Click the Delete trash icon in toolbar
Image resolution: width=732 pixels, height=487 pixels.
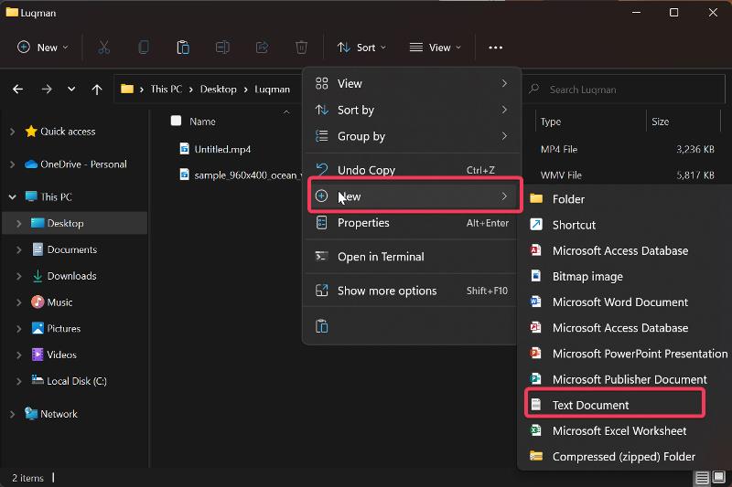[301, 48]
